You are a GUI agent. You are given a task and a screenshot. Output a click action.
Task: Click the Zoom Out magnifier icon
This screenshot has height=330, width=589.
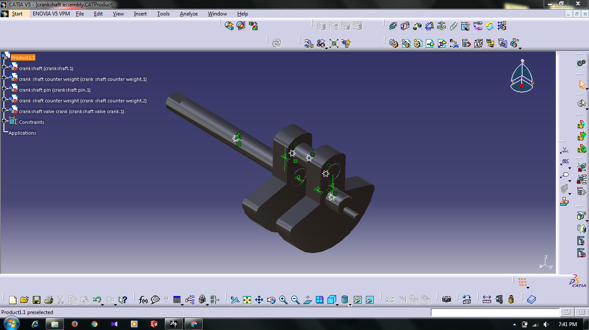coord(295,300)
